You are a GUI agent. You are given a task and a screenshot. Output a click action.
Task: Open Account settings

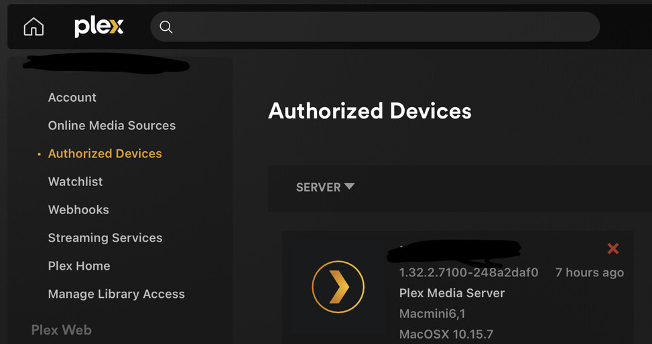coord(72,98)
